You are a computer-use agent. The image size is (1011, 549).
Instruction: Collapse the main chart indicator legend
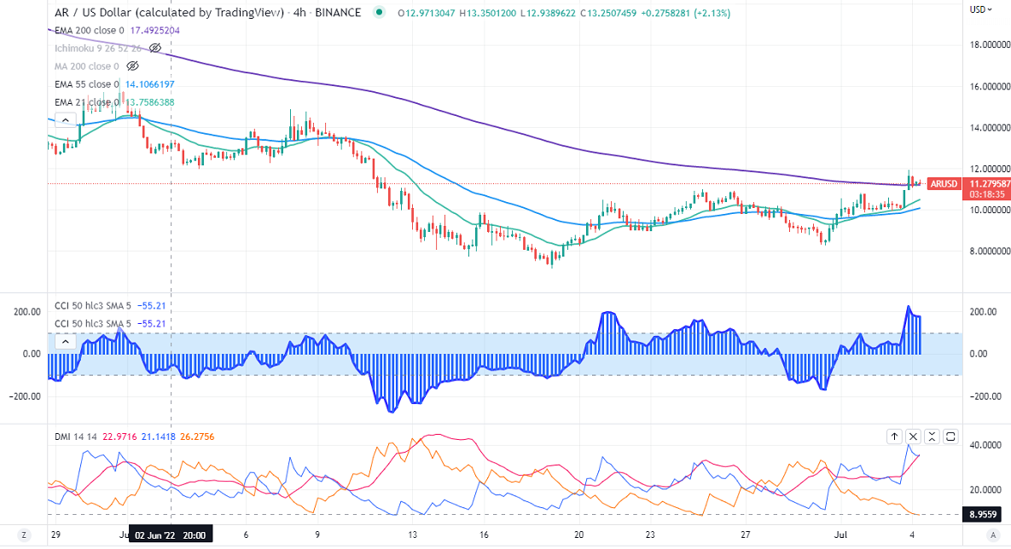tap(65, 120)
